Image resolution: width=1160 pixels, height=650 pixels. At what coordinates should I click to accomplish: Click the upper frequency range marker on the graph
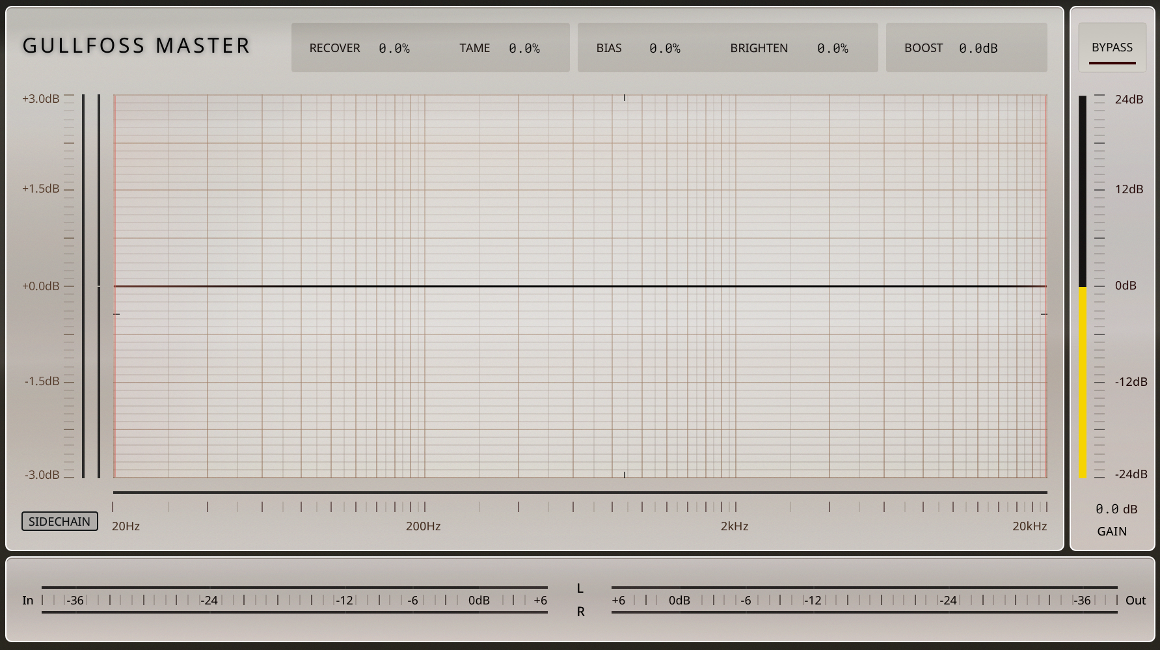pos(623,98)
